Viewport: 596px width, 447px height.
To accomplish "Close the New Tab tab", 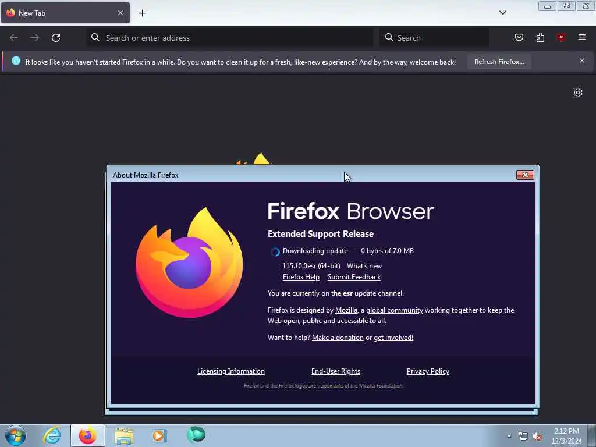I will pos(120,13).
